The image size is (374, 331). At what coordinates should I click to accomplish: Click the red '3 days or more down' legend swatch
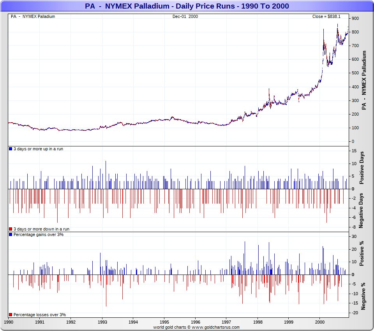click(11, 229)
